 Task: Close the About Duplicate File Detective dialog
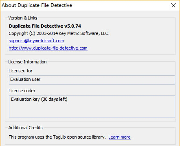point(173,5)
